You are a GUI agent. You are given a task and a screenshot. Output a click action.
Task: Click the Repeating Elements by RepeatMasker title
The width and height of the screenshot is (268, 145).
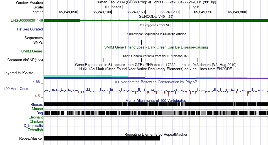(x=156, y=134)
